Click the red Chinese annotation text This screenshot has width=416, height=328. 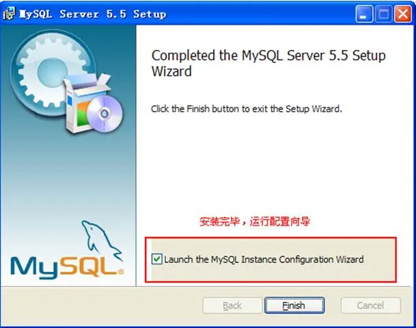[254, 221]
